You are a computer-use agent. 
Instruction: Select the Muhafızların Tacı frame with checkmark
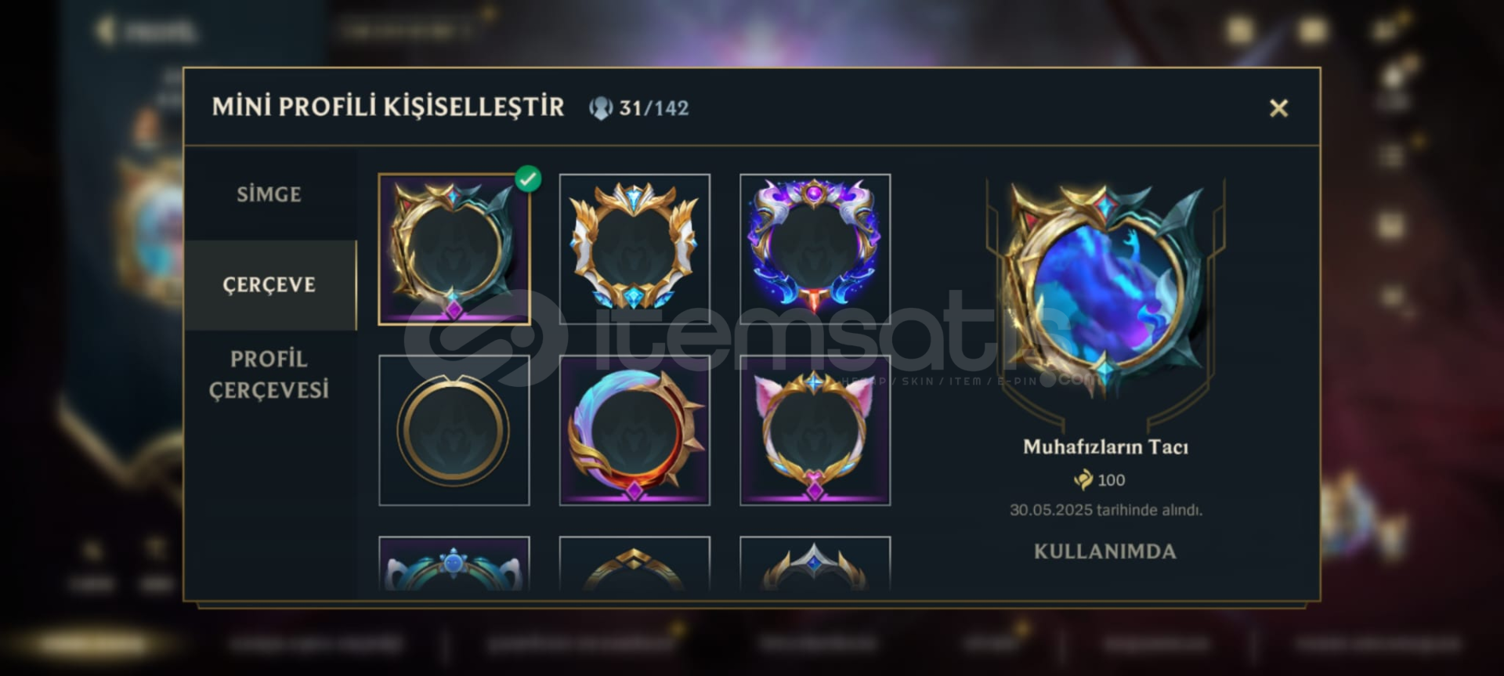[454, 249]
